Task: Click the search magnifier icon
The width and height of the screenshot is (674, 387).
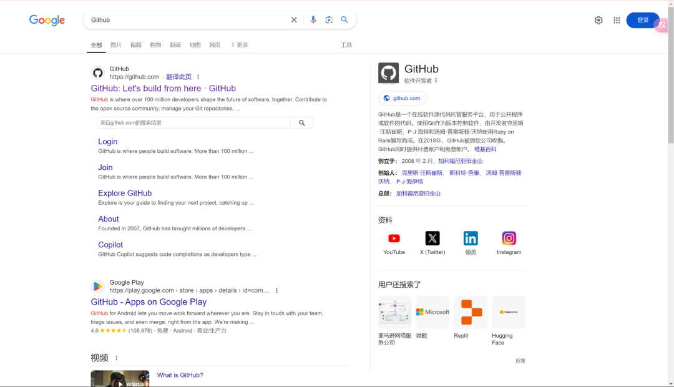Action: [x=344, y=19]
